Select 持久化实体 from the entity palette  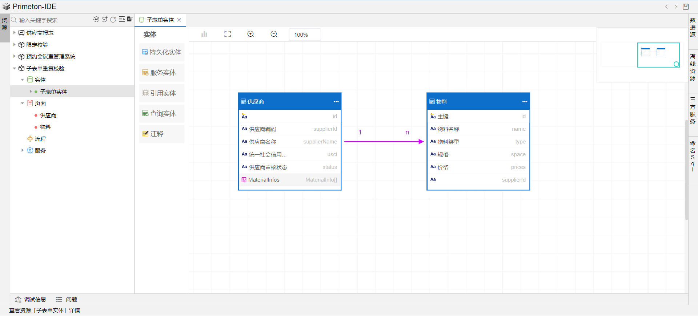pos(162,52)
